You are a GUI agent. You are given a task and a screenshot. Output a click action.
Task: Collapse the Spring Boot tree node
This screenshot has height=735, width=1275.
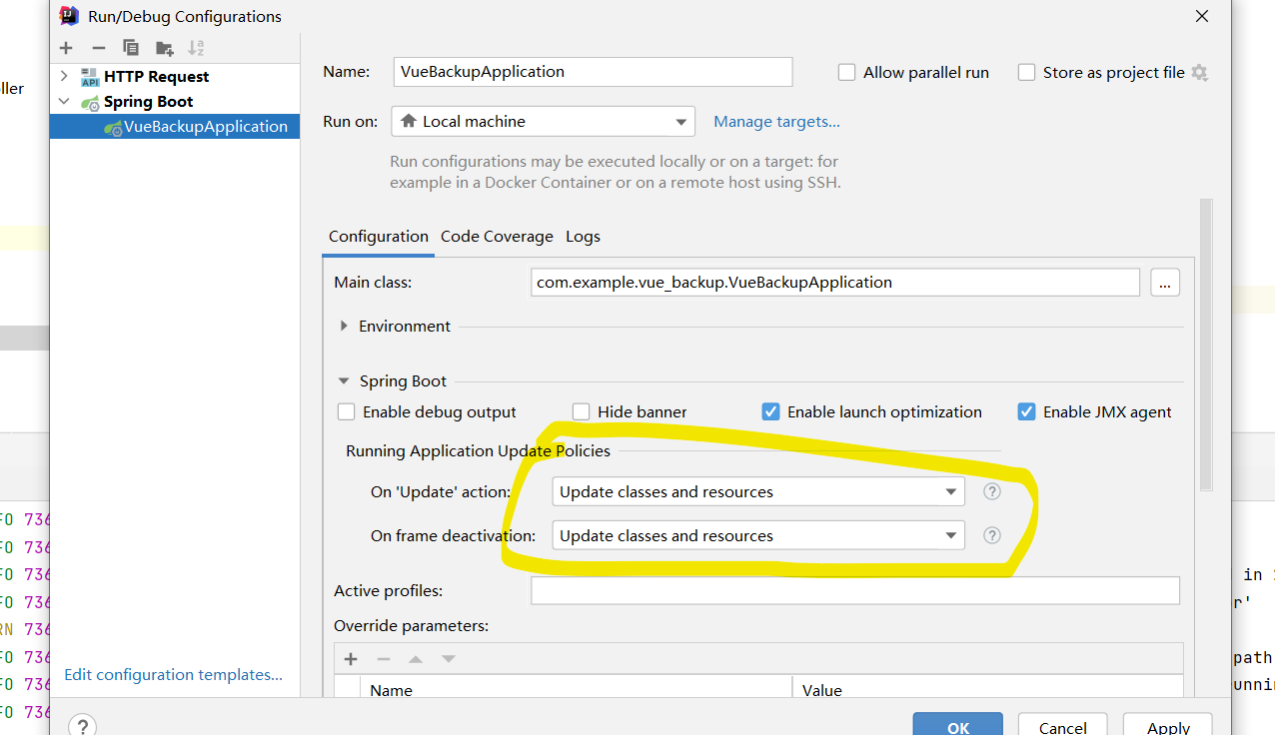(65, 101)
